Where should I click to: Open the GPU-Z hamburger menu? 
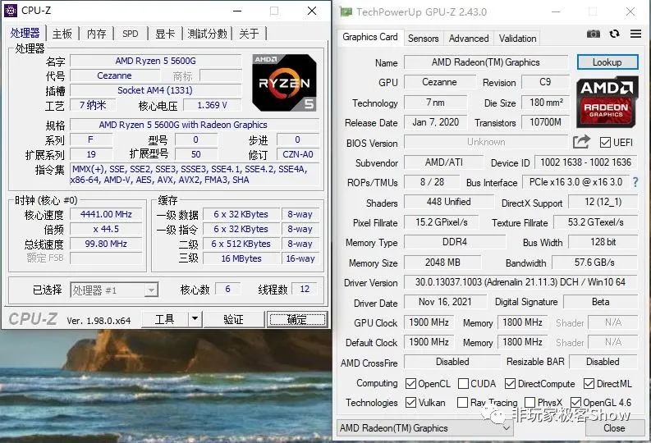[635, 34]
